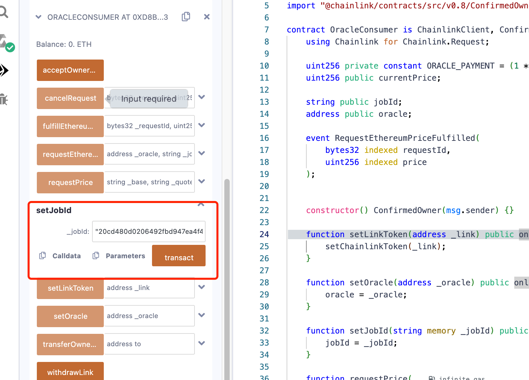
Task: Click line number 24 in editor gutter
Action: tap(264, 234)
